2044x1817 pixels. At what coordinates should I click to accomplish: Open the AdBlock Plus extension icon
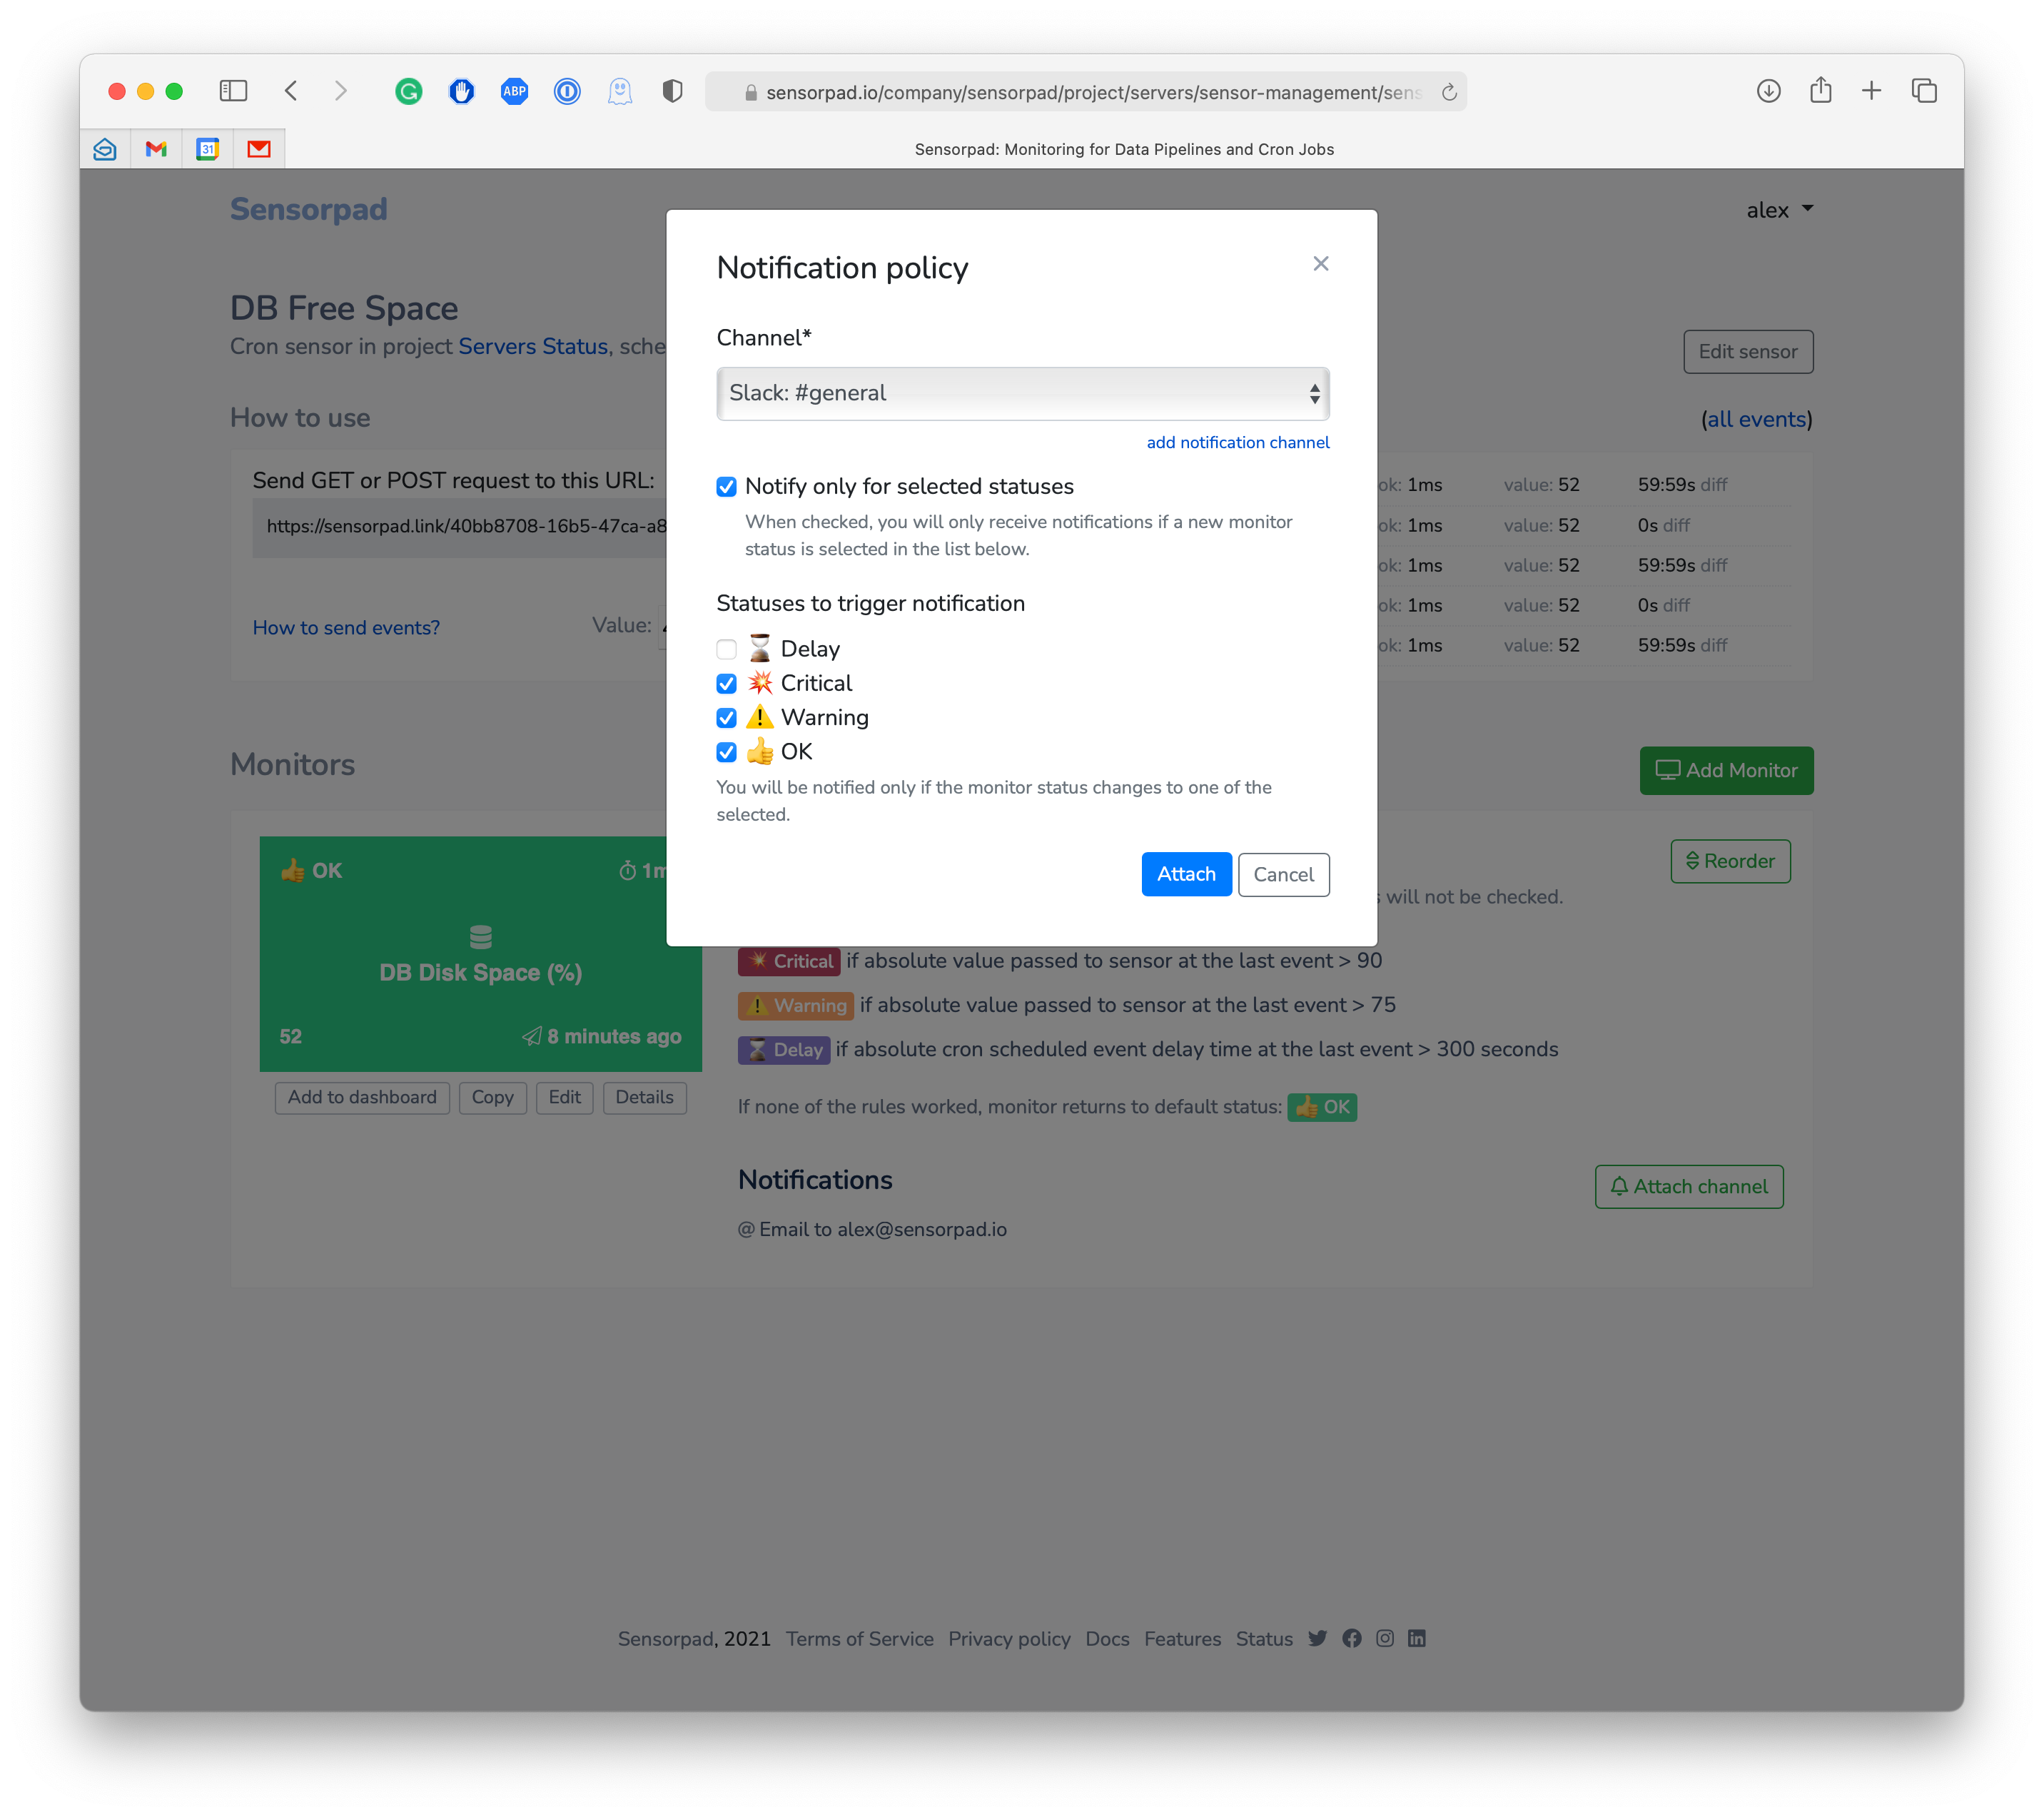coord(514,92)
